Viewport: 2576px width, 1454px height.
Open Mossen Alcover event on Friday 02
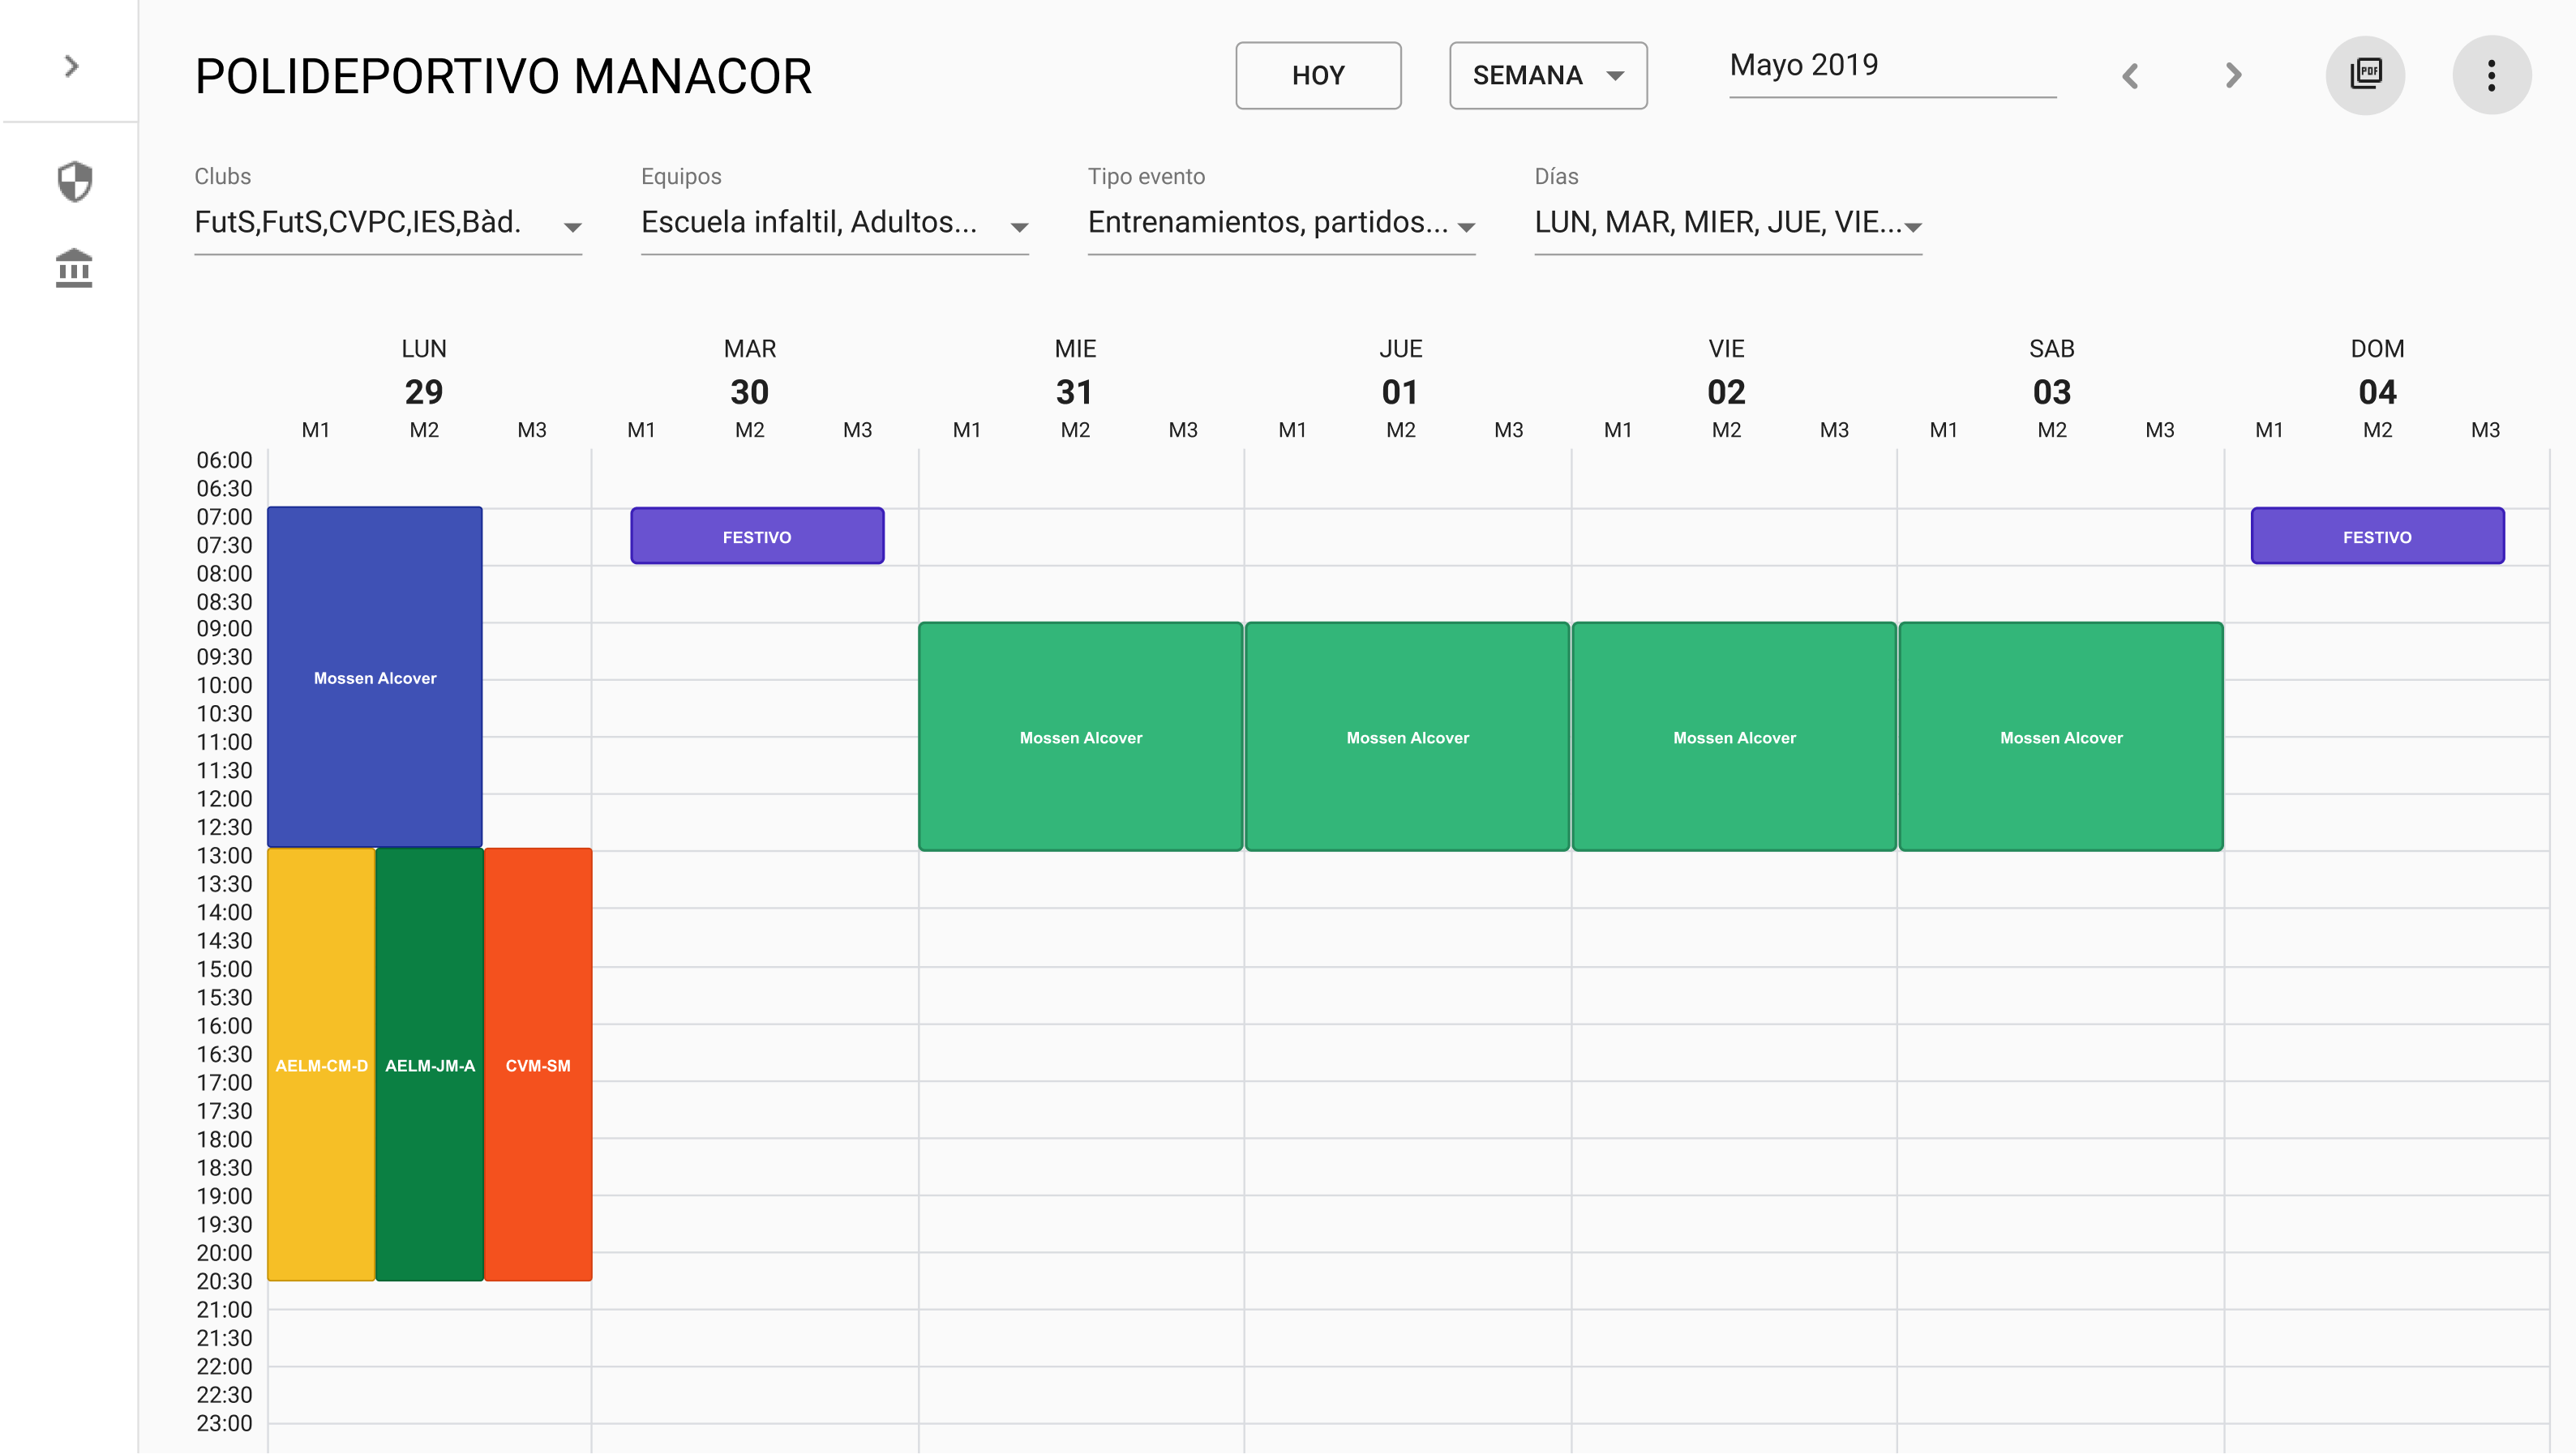[x=1735, y=738]
